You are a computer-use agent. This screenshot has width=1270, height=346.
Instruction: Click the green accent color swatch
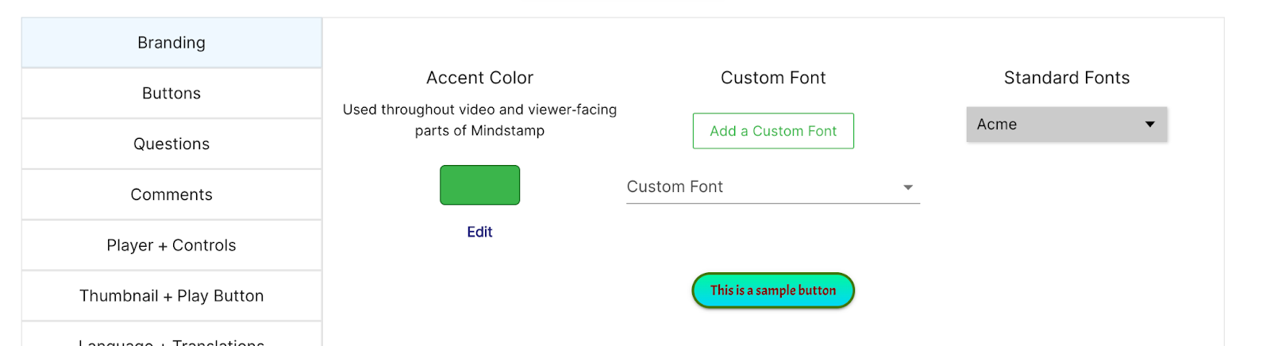pos(479,185)
